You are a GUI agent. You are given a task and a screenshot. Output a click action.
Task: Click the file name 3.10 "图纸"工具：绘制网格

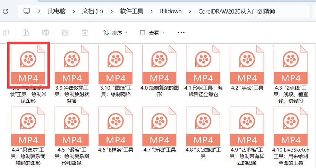coord(116,91)
